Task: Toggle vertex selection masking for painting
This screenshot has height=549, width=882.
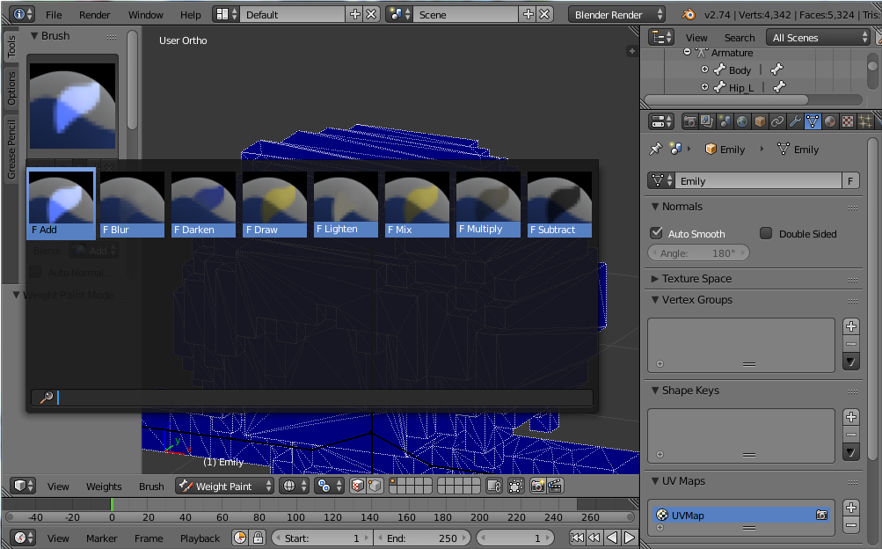Action: tap(375, 486)
